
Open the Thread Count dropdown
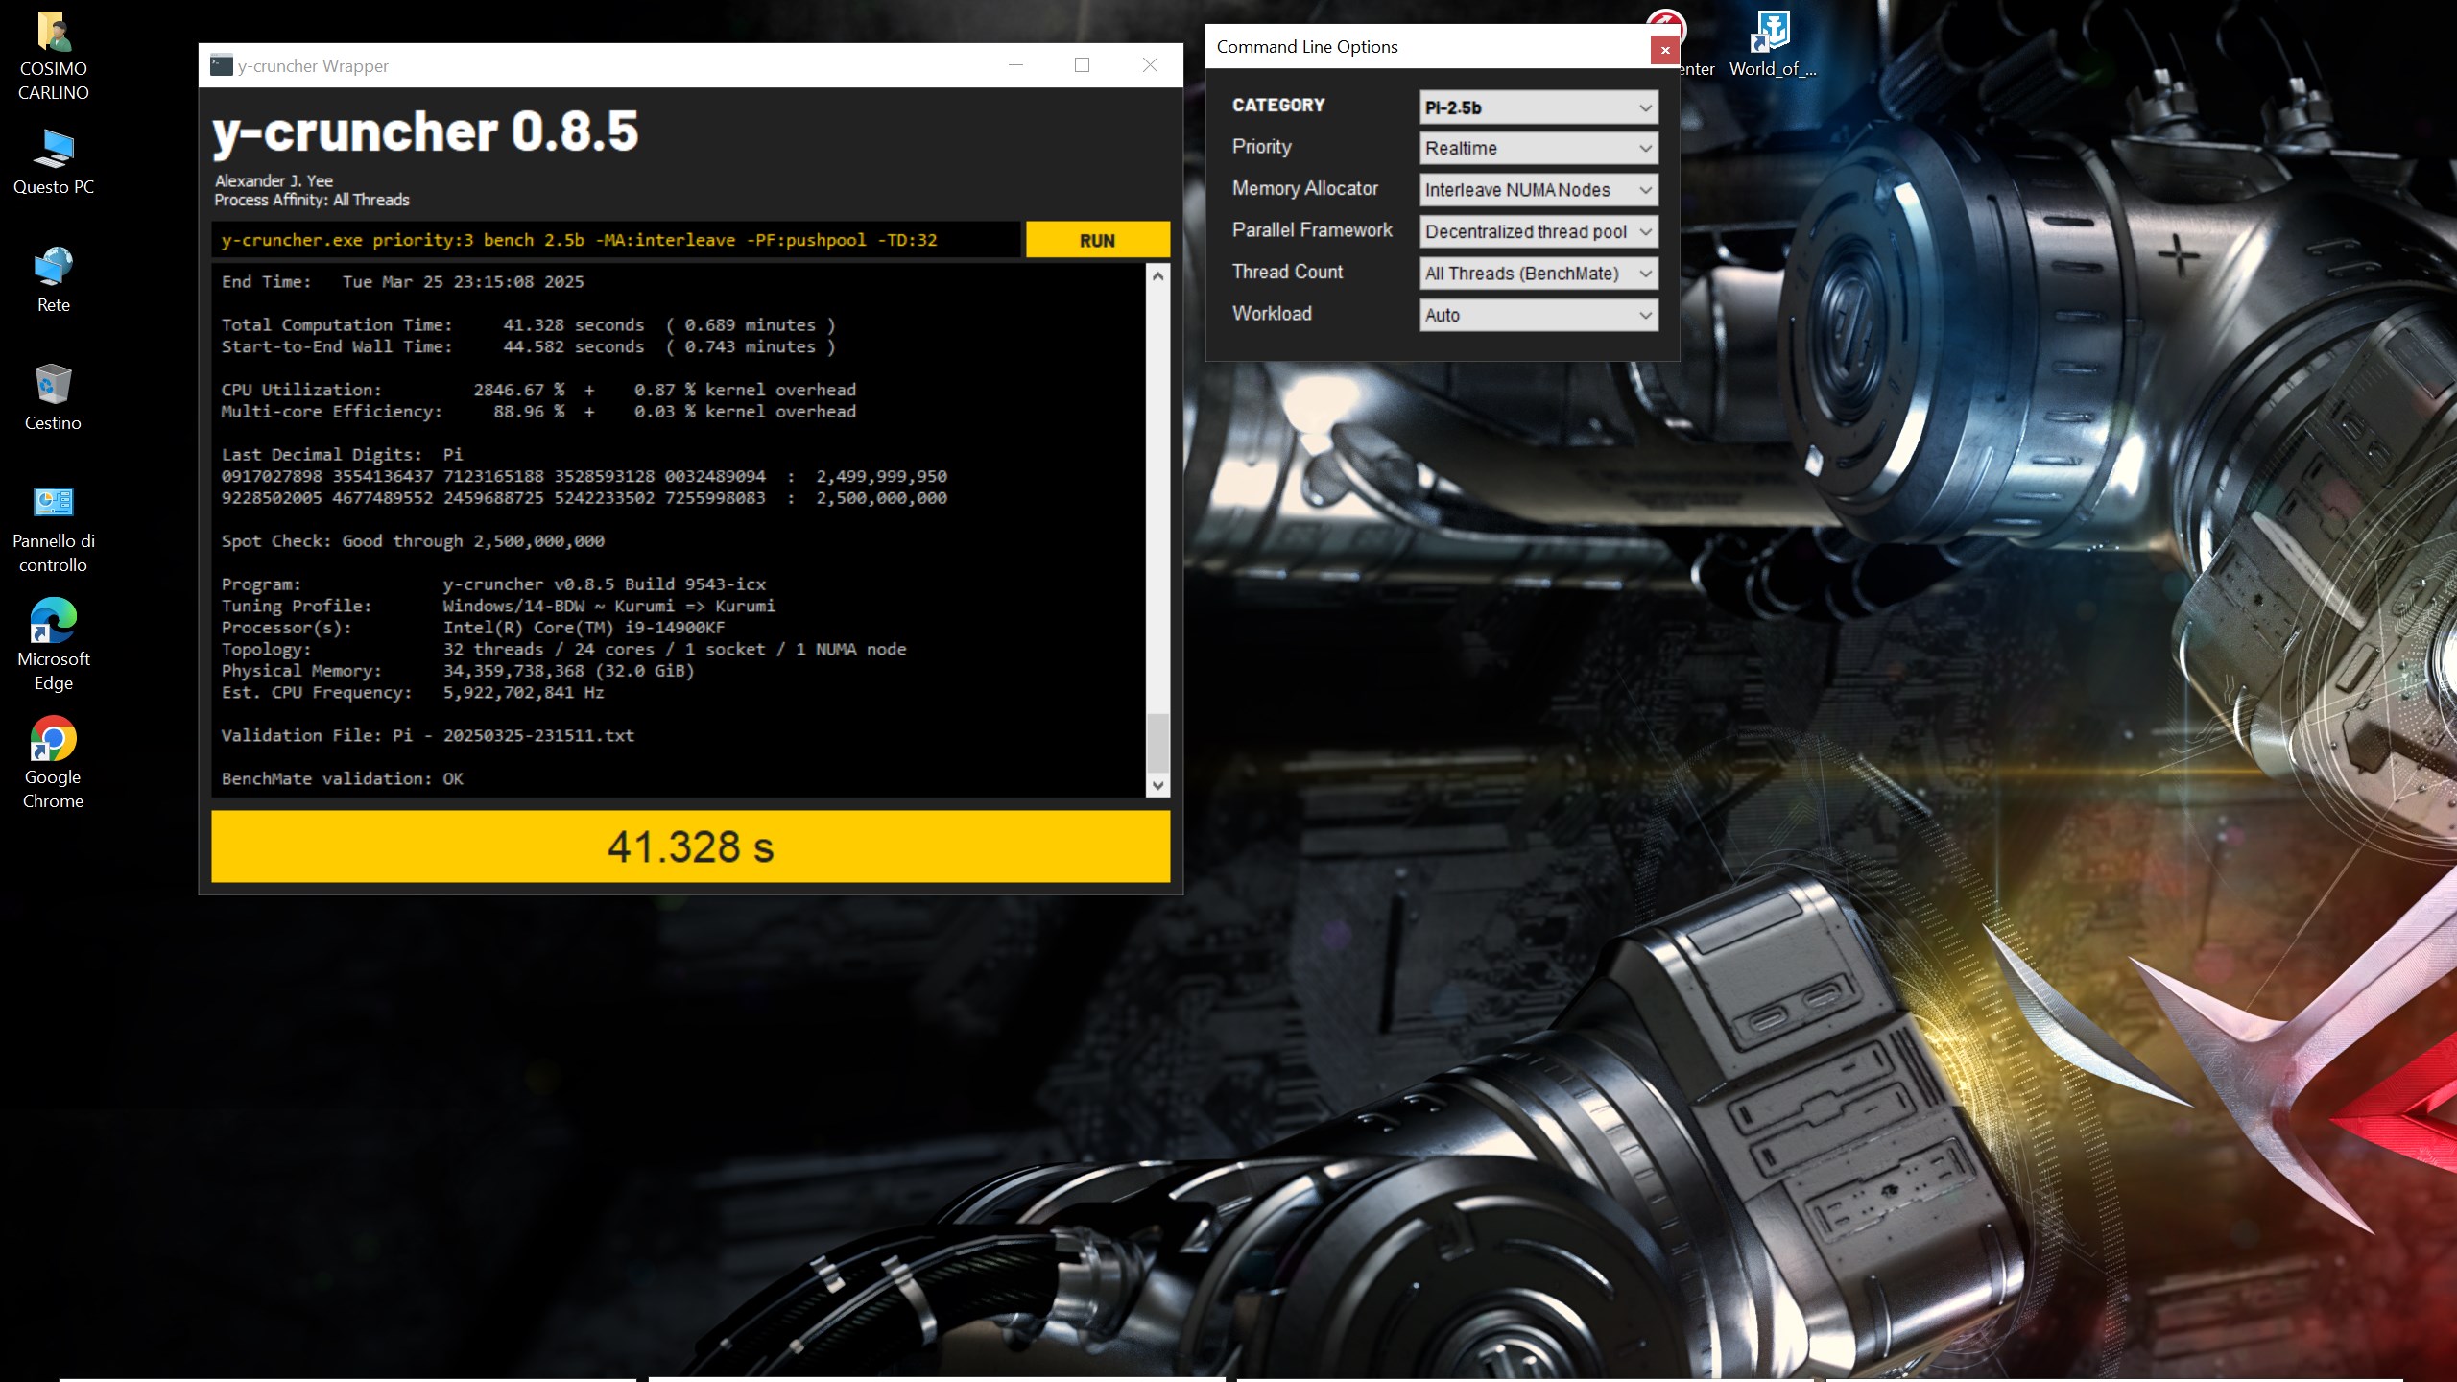1539,274
